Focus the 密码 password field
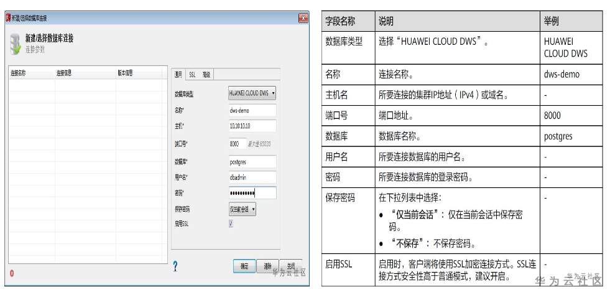Viewport: 610px width, 297px height. tap(253, 193)
